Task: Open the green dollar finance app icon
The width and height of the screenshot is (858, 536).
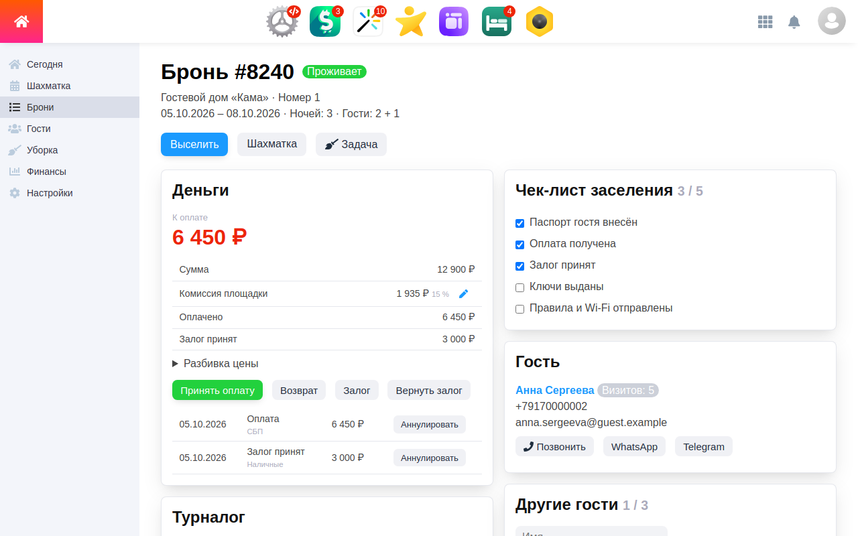Action: coord(325,21)
